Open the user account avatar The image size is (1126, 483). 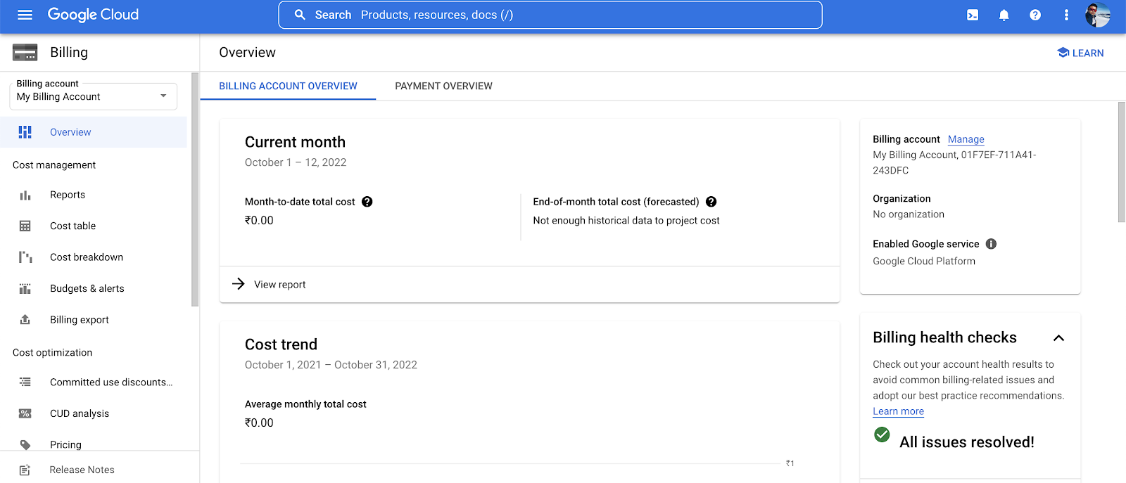pos(1098,15)
